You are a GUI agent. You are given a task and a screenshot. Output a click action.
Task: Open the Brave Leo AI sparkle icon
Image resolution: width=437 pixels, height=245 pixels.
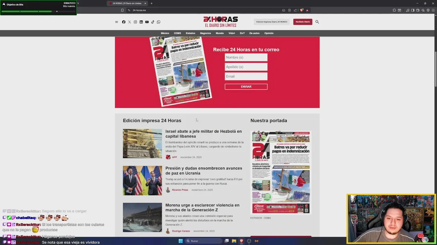[423, 10]
